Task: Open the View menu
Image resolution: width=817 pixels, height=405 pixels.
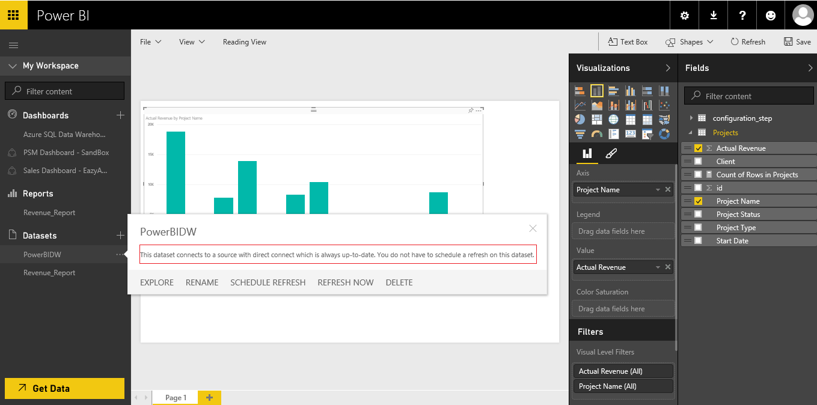Action: tap(192, 42)
